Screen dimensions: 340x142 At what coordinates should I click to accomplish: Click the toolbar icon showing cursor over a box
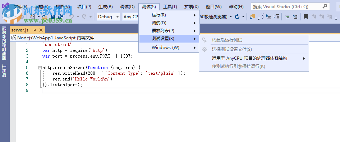pos(268,16)
